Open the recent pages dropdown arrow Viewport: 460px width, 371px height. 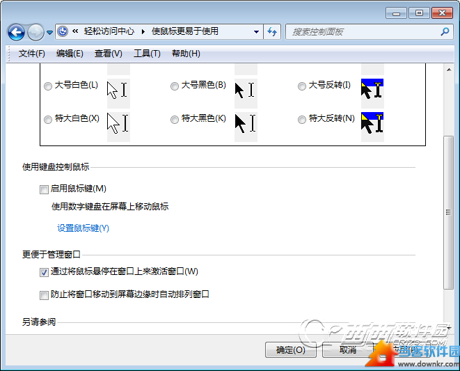click(x=50, y=32)
